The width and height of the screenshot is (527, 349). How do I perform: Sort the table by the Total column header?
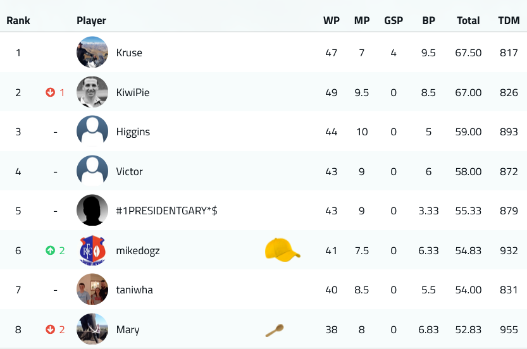coord(468,20)
